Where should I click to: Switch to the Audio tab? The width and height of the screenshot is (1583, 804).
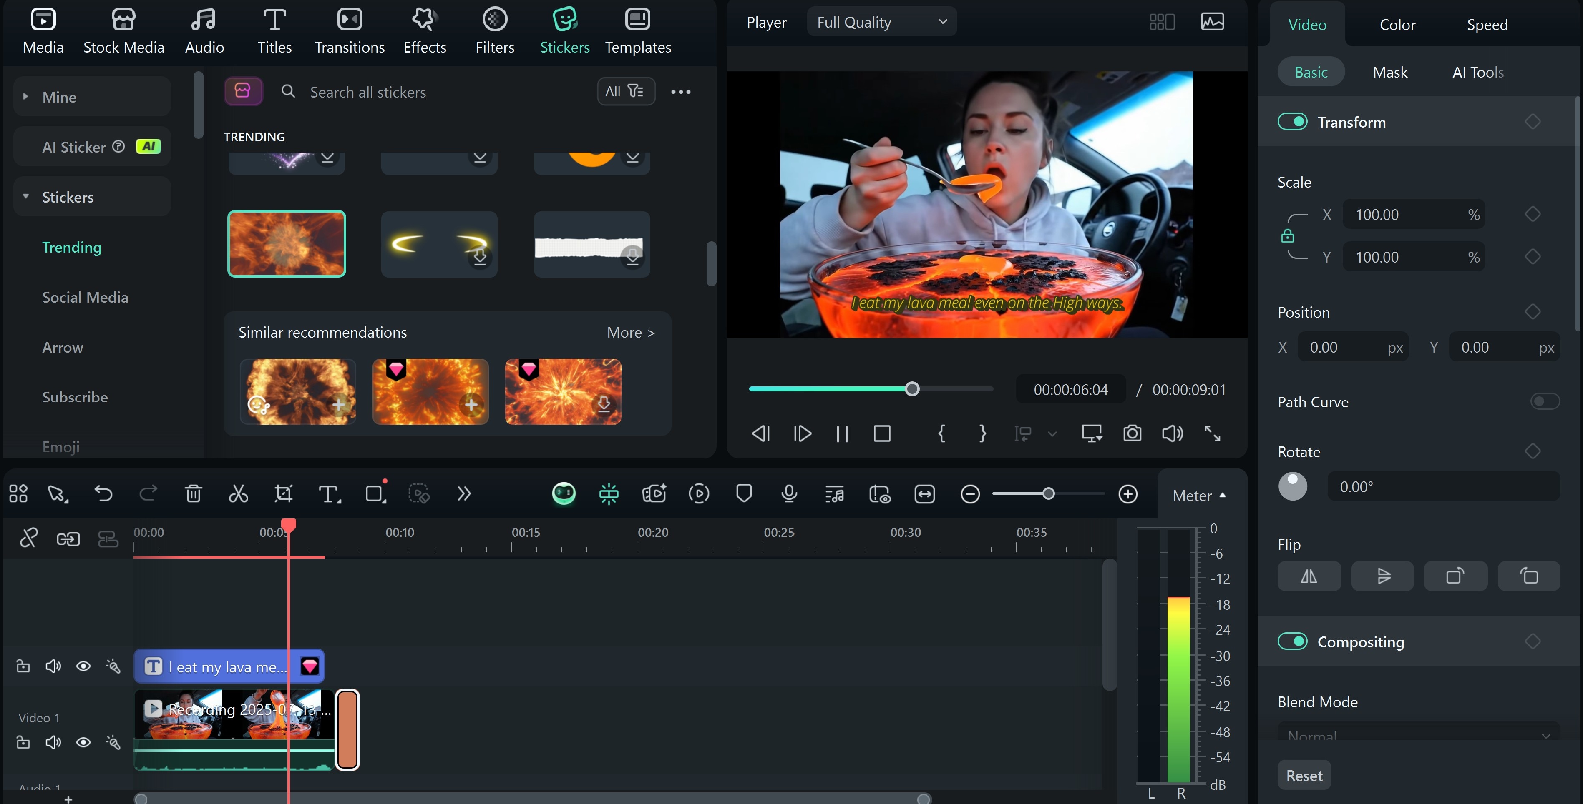pyautogui.click(x=204, y=31)
